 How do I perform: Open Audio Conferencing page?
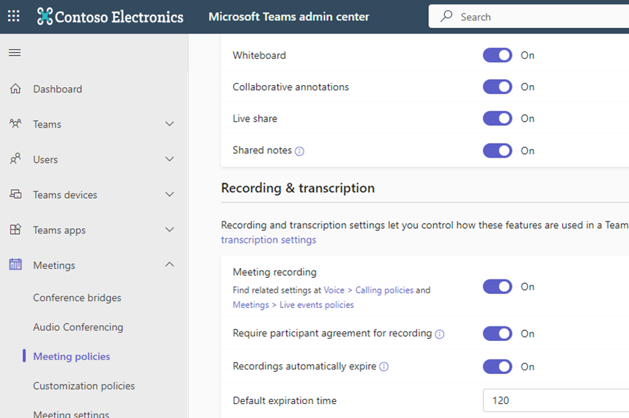pos(78,327)
